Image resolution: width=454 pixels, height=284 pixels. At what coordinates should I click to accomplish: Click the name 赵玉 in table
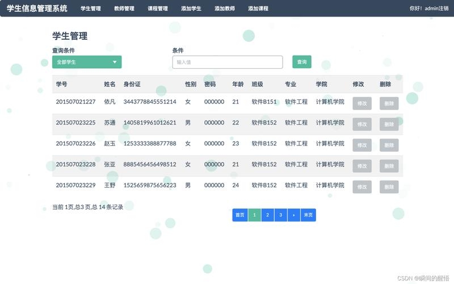coord(110,144)
